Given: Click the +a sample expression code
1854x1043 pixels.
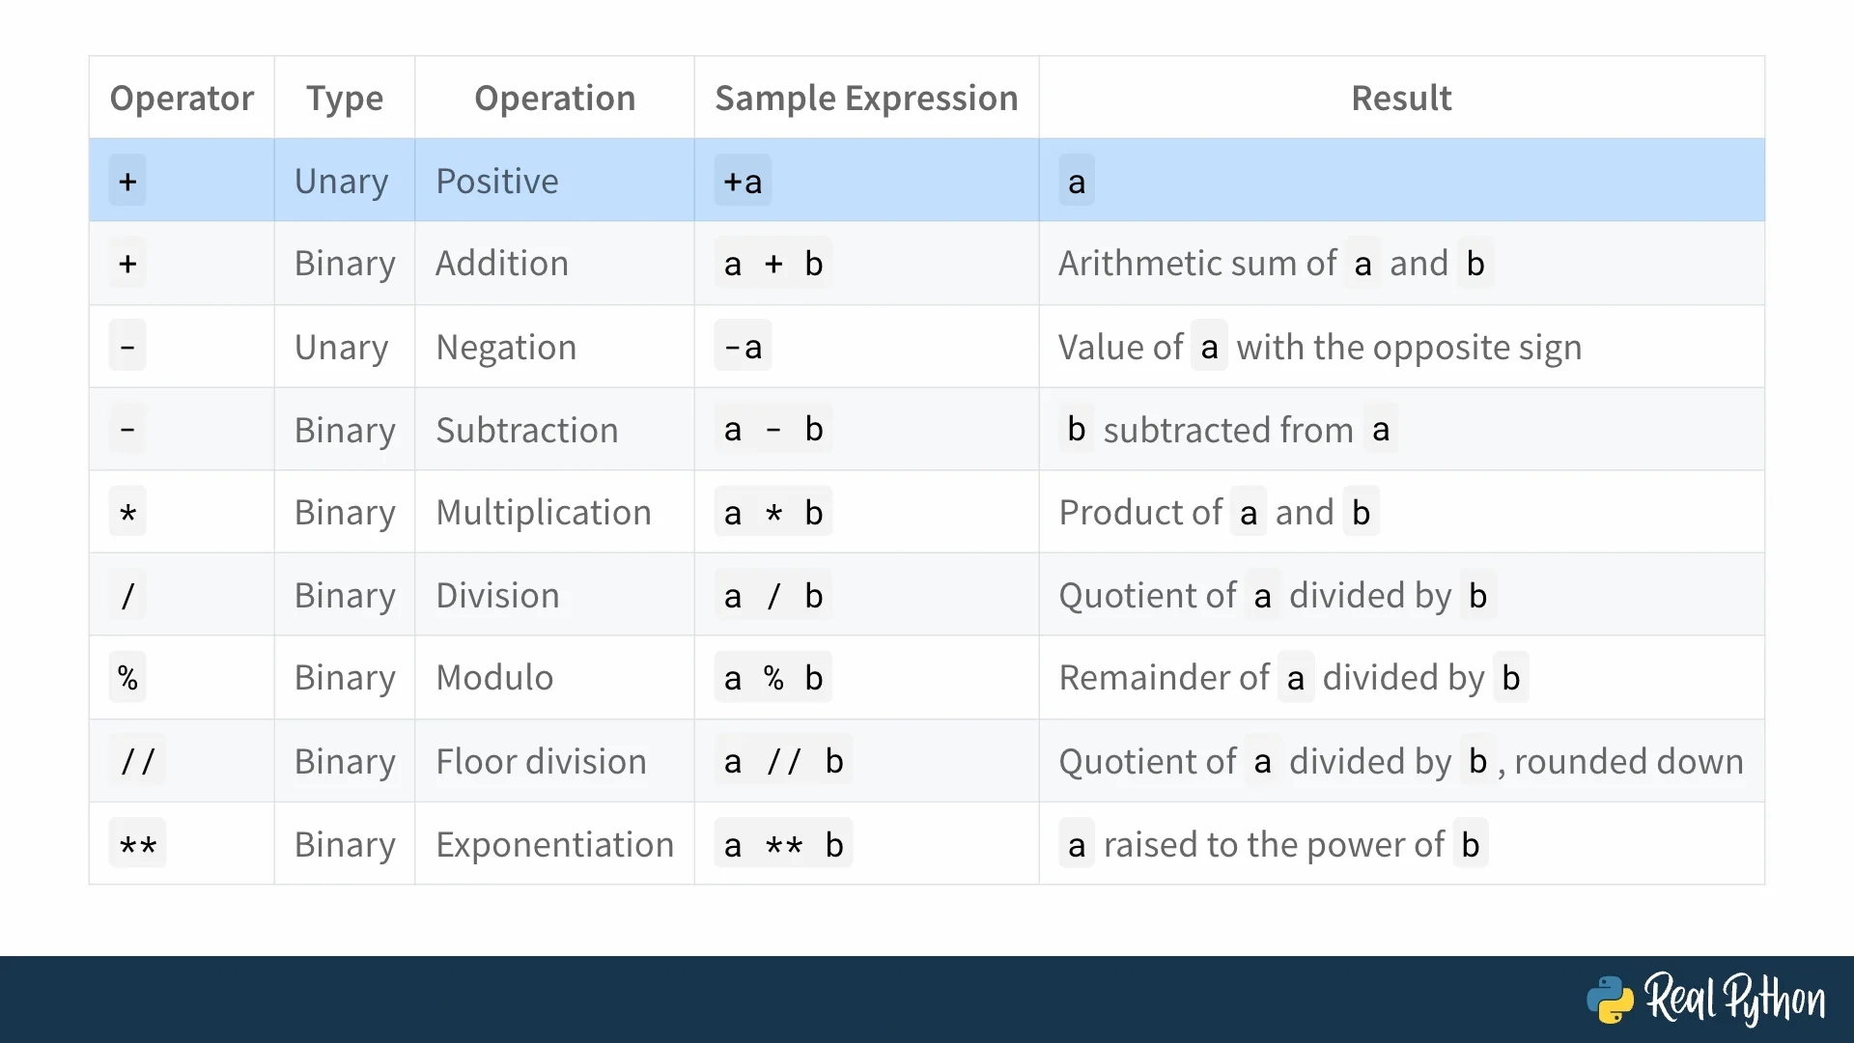Looking at the screenshot, I should 743,182.
